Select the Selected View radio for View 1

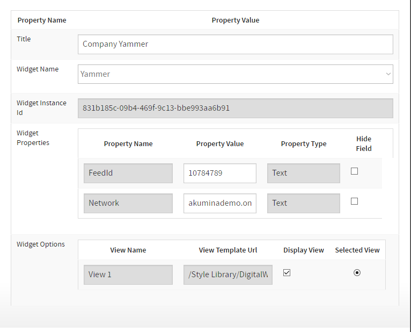[357, 273]
